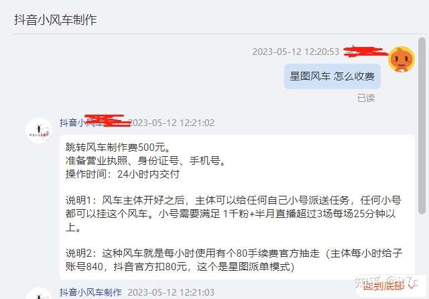This screenshot has height=299, width=429.
Task: Click the 抖音小风车制作 chat header title
Action: tap(55, 20)
